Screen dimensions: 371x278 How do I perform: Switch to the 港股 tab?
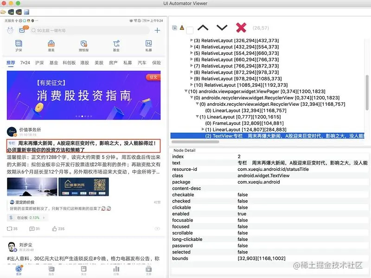pos(84,63)
